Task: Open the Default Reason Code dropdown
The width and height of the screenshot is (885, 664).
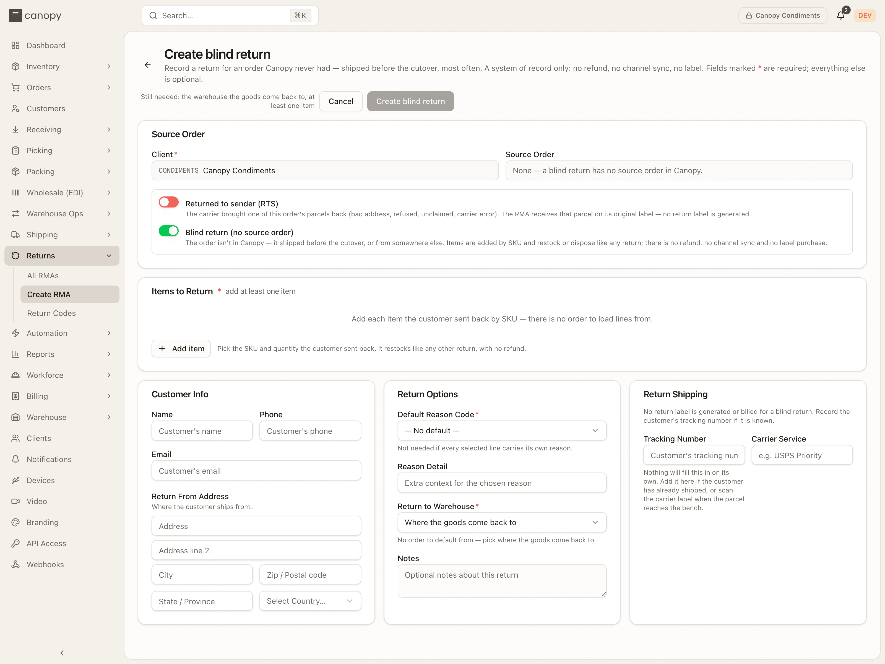Action: (x=502, y=431)
